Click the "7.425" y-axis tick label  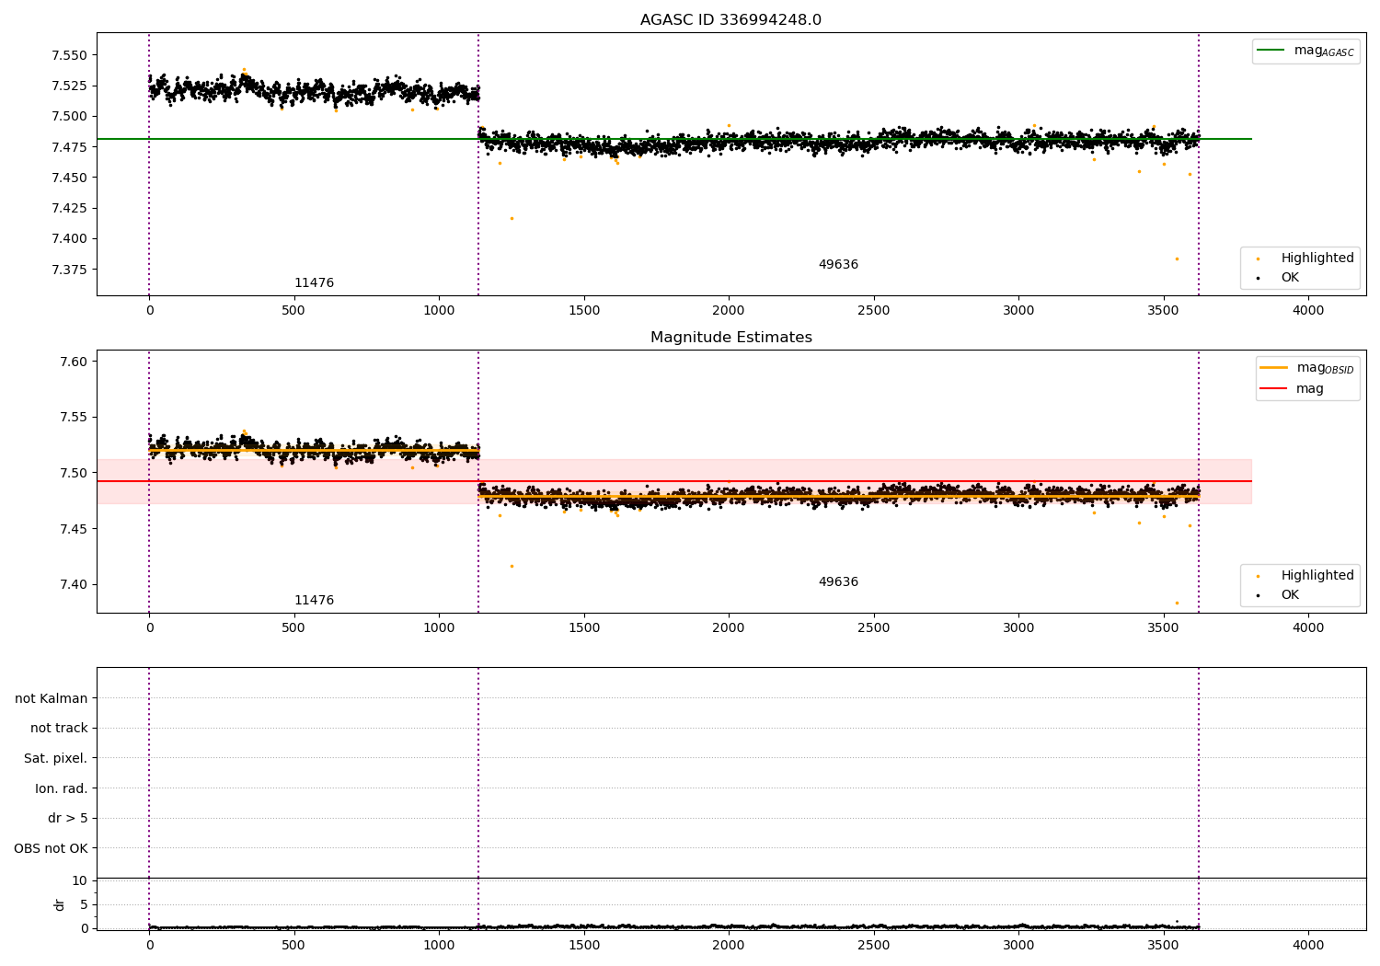coord(69,208)
